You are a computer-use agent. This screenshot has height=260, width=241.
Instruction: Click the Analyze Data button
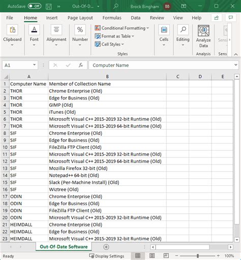click(203, 36)
